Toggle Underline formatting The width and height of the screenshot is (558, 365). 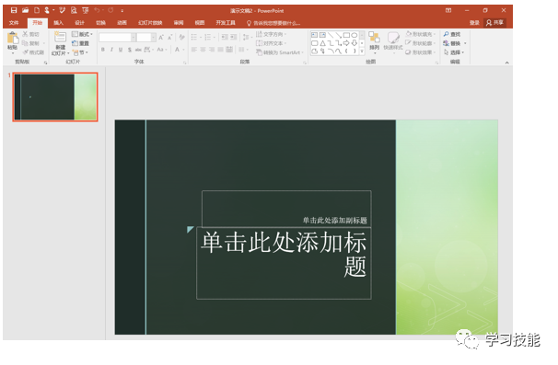click(121, 50)
